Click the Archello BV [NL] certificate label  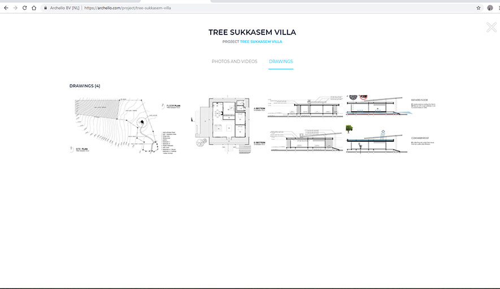pyautogui.click(x=65, y=8)
